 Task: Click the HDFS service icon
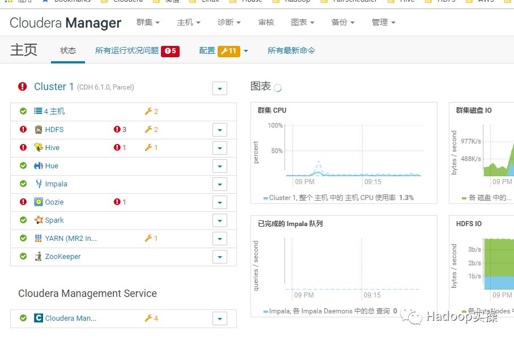tap(39, 130)
